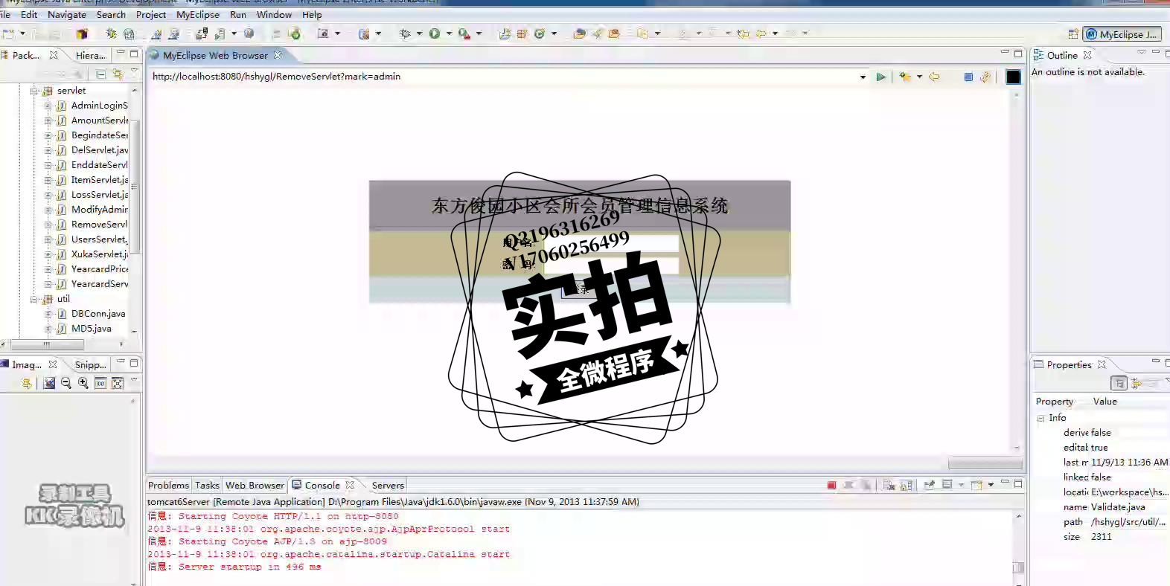Close the Console tab
This screenshot has width=1170, height=586.
(350, 485)
